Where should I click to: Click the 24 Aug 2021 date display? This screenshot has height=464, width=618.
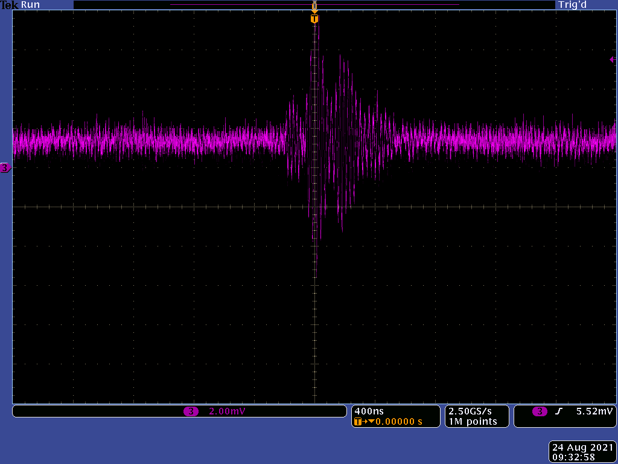click(581, 448)
